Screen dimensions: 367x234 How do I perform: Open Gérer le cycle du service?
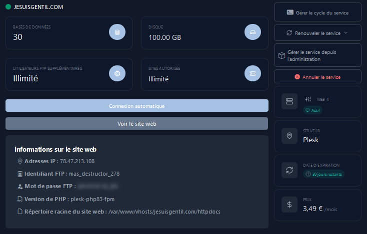click(317, 12)
